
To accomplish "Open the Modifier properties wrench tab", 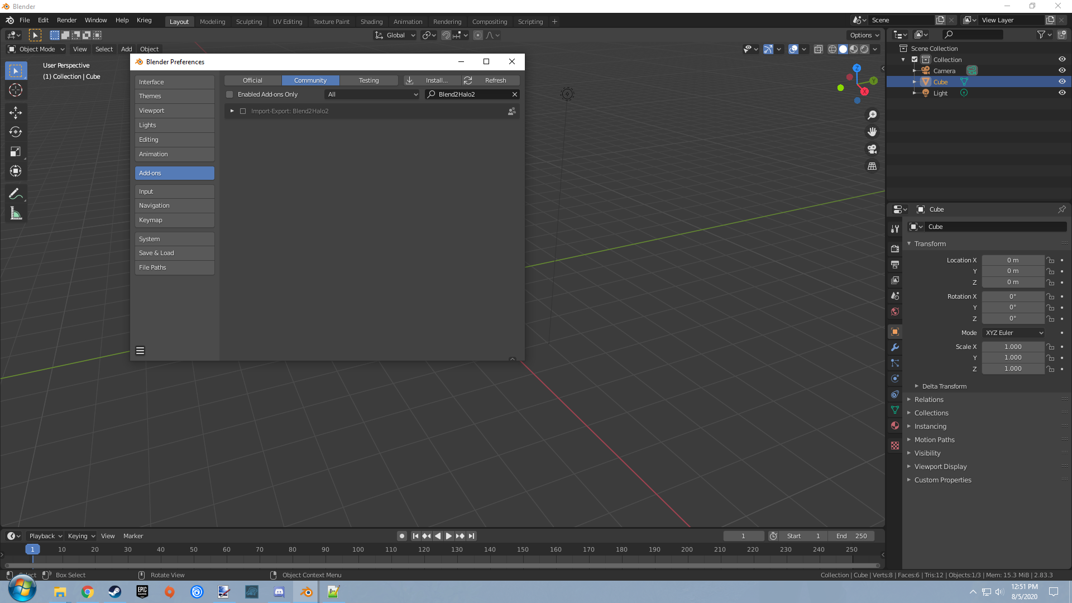I will click(895, 347).
